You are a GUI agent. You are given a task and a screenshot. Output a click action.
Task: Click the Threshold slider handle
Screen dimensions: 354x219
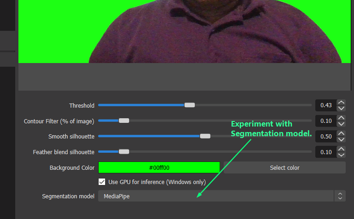pos(189,105)
